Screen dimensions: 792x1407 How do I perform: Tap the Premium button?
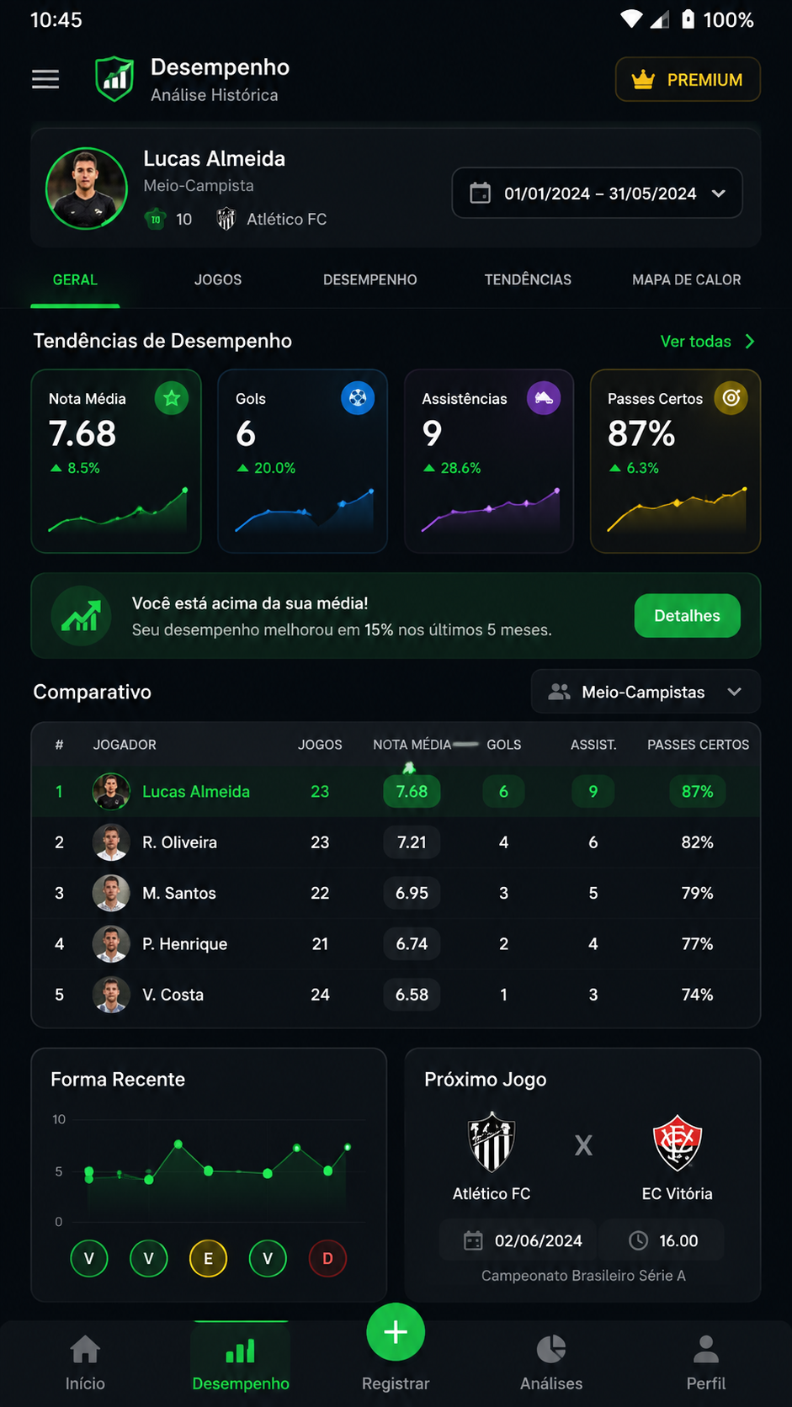click(x=688, y=79)
